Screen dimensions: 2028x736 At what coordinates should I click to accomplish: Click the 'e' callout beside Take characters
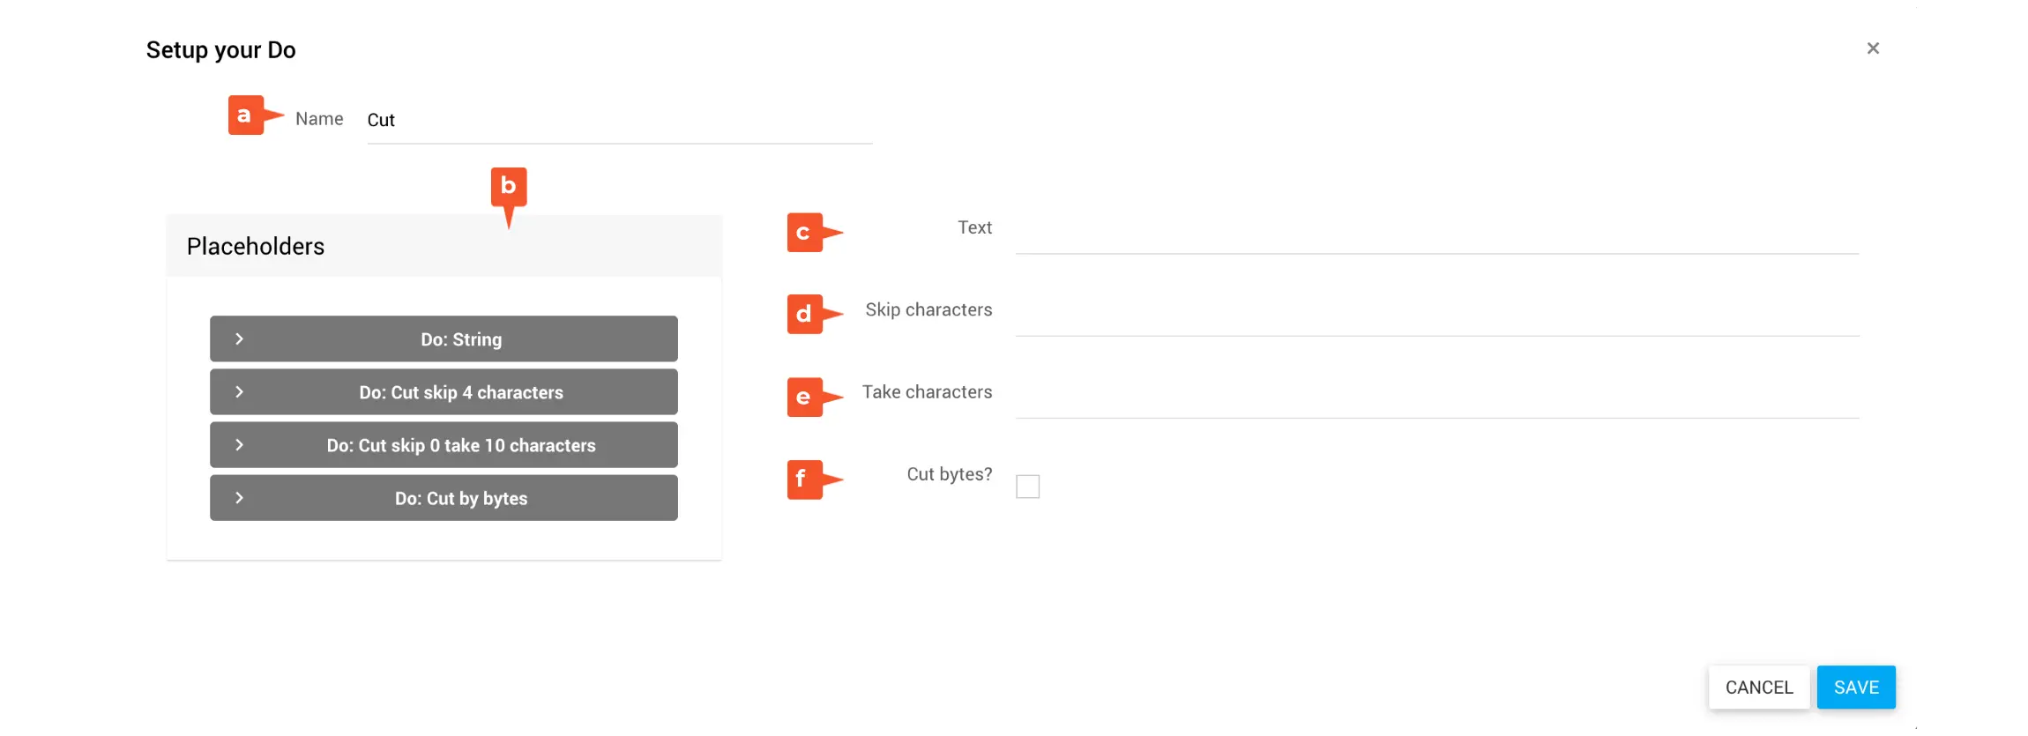coord(804,397)
